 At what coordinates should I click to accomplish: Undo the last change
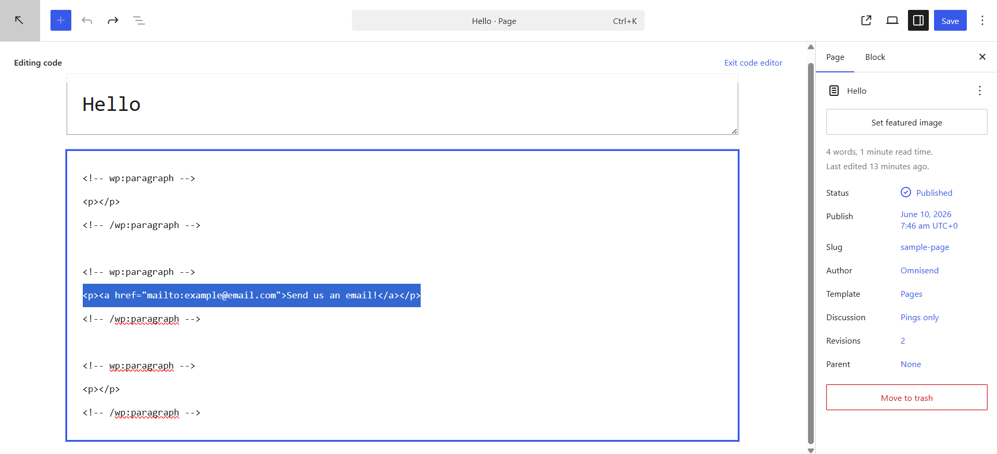(87, 20)
